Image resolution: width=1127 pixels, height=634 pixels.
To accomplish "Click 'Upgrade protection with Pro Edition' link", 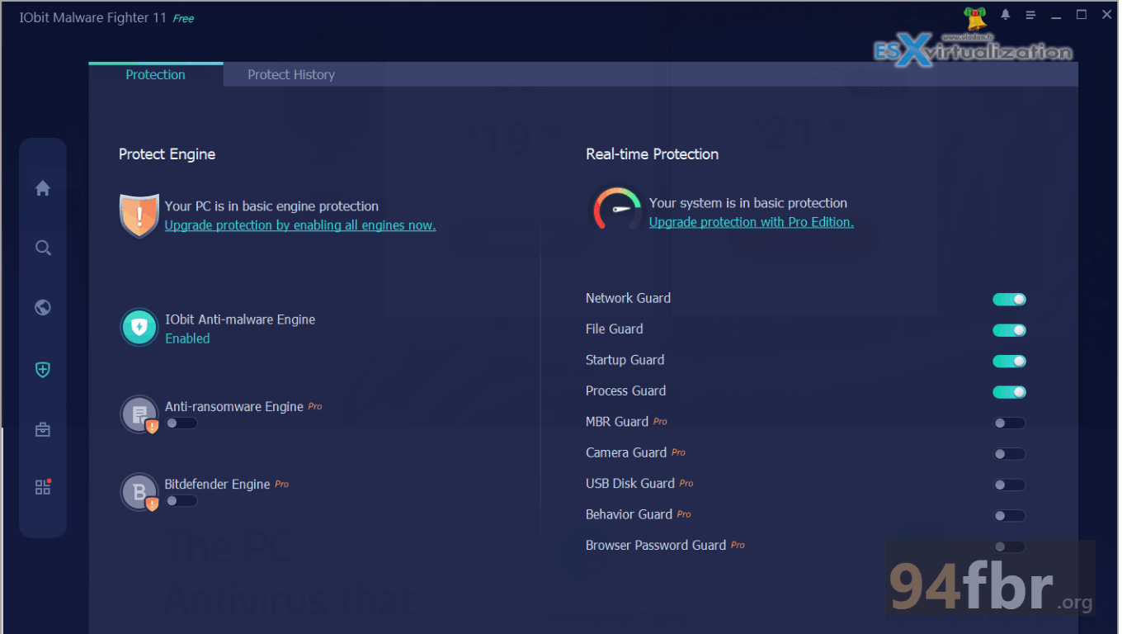I will tap(752, 222).
